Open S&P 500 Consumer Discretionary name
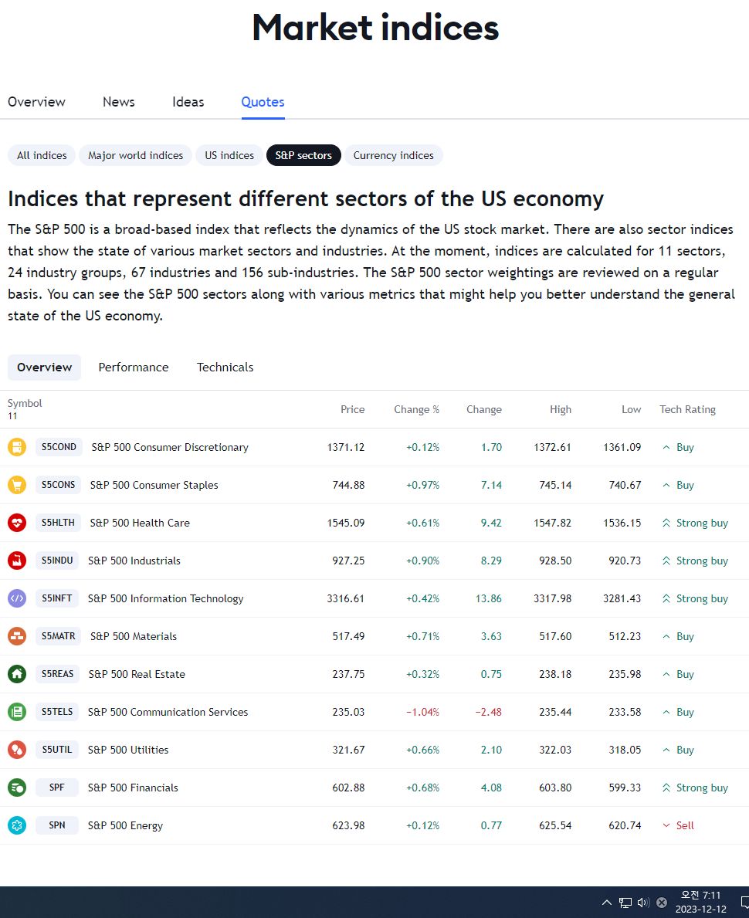This screenshot has height=918, width=749. [170, 447]
